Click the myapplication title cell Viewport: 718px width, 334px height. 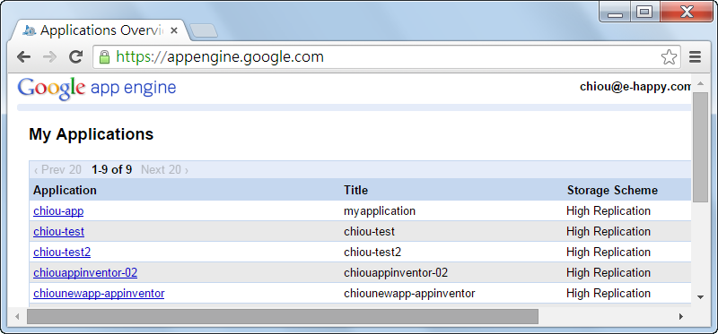[x=380, y=211]
